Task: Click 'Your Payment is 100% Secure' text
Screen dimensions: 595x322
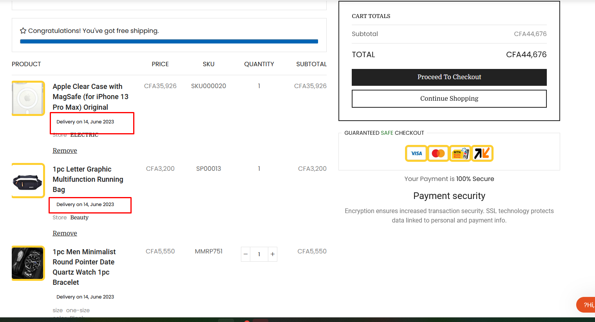Action: point(449,179)
